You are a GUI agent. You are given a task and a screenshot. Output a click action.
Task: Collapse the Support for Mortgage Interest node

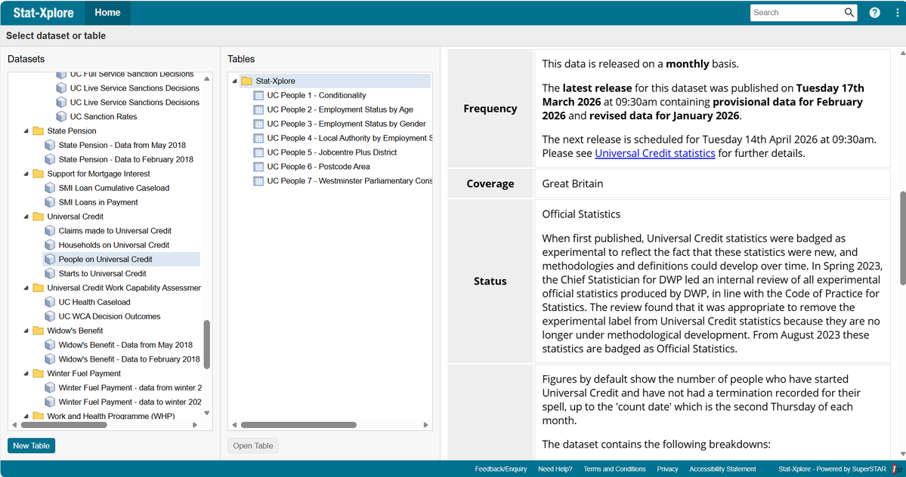click(x=26, y=174)
